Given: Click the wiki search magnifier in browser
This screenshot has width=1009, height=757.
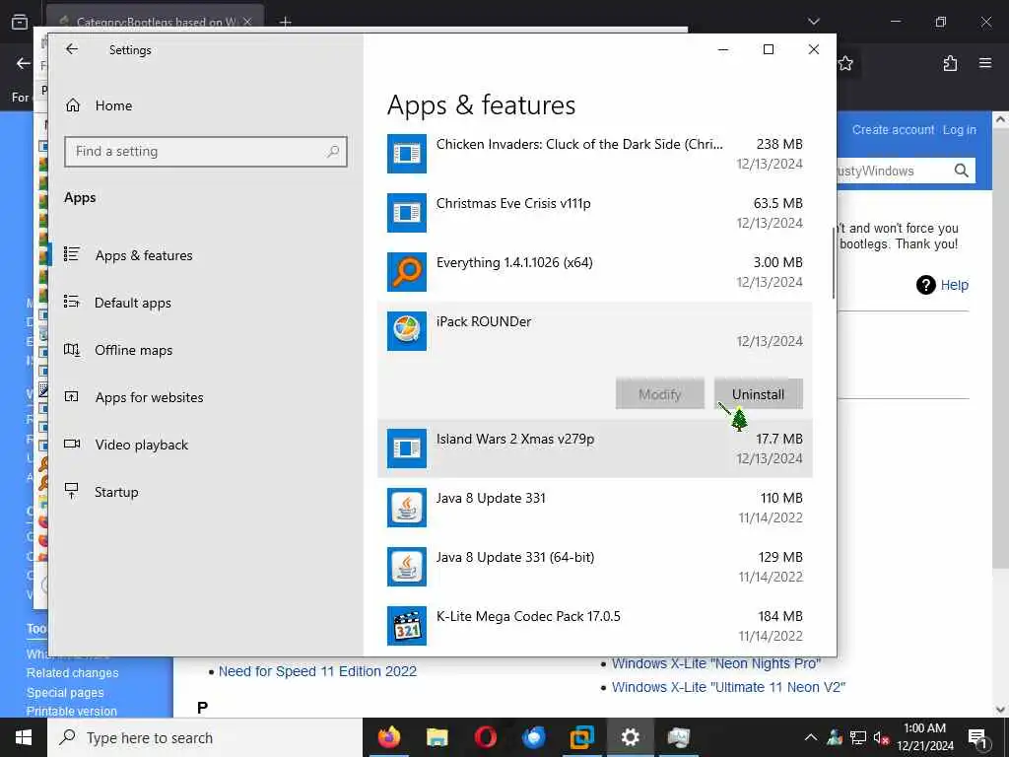Looking at the screenshot, I should (962, 171).
